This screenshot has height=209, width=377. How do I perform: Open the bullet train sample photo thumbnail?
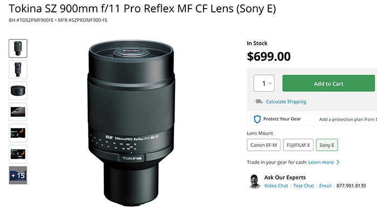tap(18, 112)
